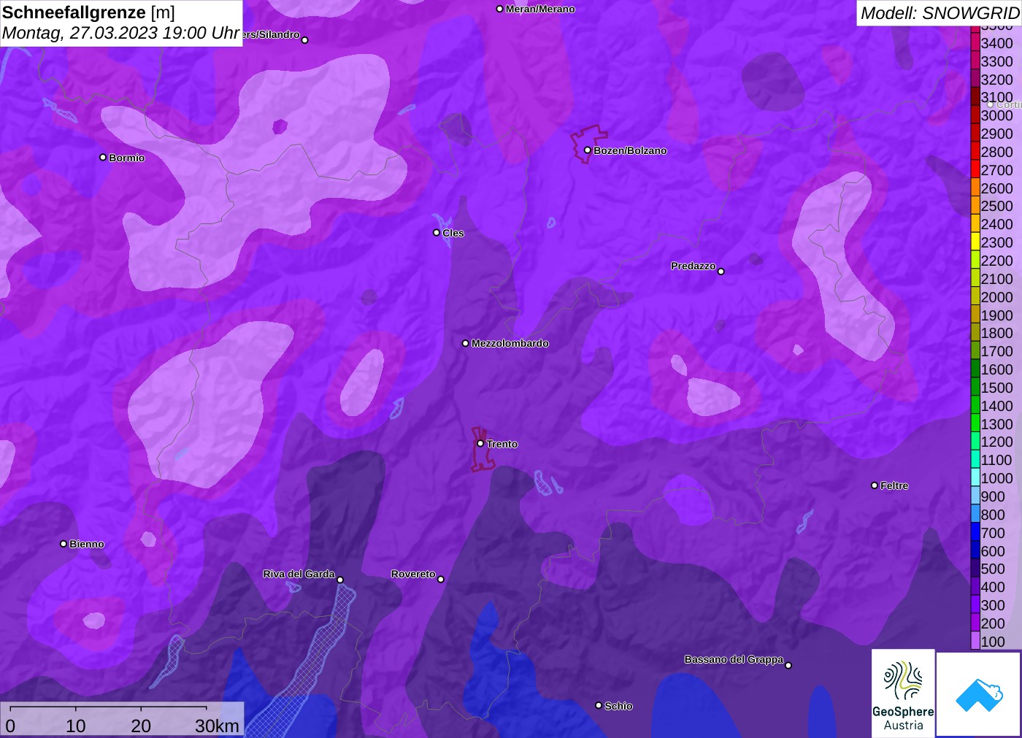The width and height of the screenshot is (1022, 738).
Task: Click the 20 mark on scale bar
Action: [x=141, y=726]
